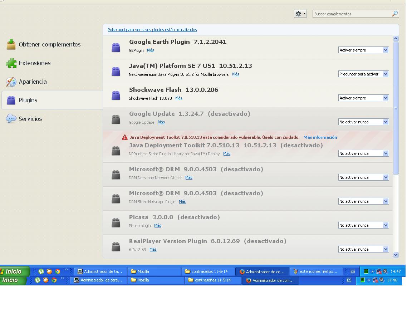Select the DRM Store Netscape Plugin icon
412x309 pixels.
coord(116,198)
